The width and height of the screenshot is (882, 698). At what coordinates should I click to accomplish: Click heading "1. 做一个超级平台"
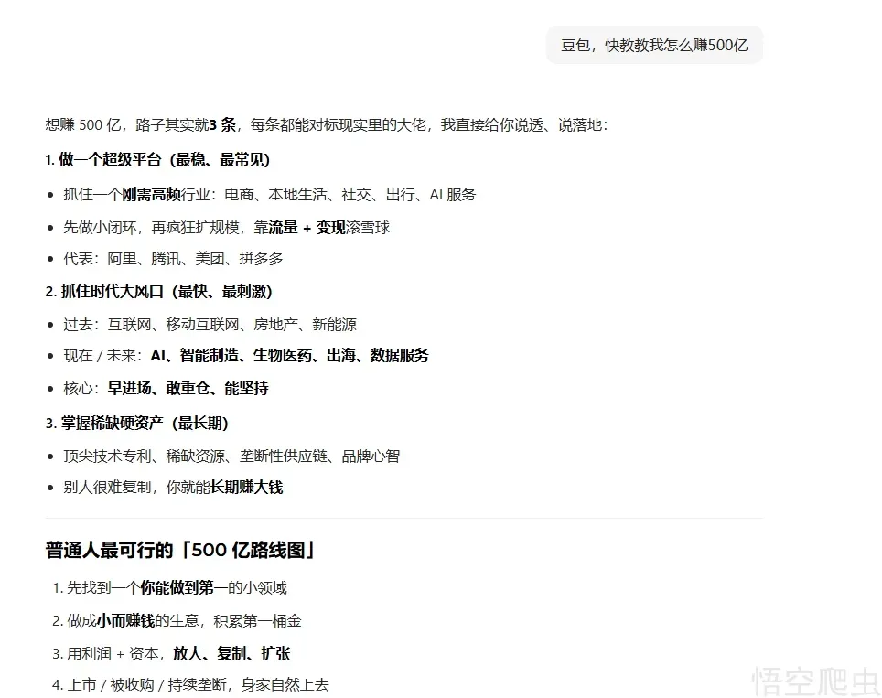[x=157, y=160]
